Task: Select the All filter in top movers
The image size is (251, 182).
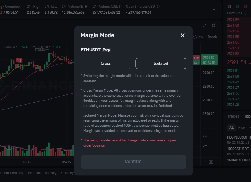Action: (231, 128)
